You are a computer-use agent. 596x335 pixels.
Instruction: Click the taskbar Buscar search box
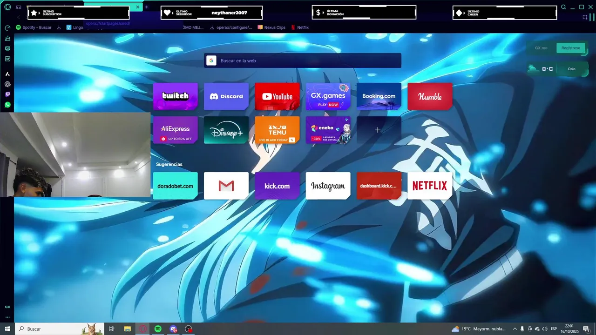(x=60, y=329)
